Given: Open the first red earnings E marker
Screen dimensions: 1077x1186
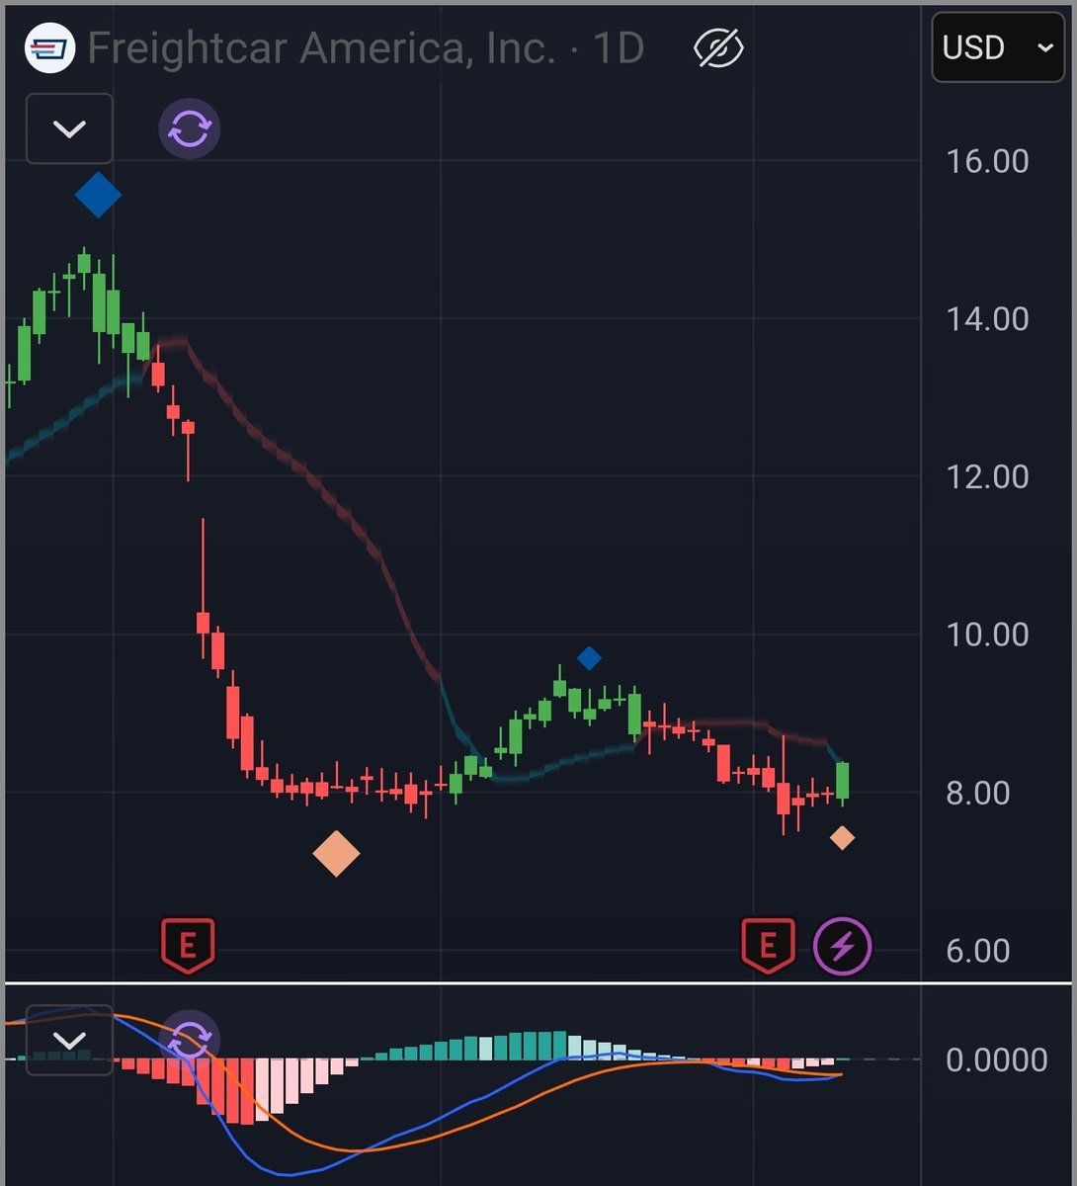Looking at the screenshot, I should (188, 946).
